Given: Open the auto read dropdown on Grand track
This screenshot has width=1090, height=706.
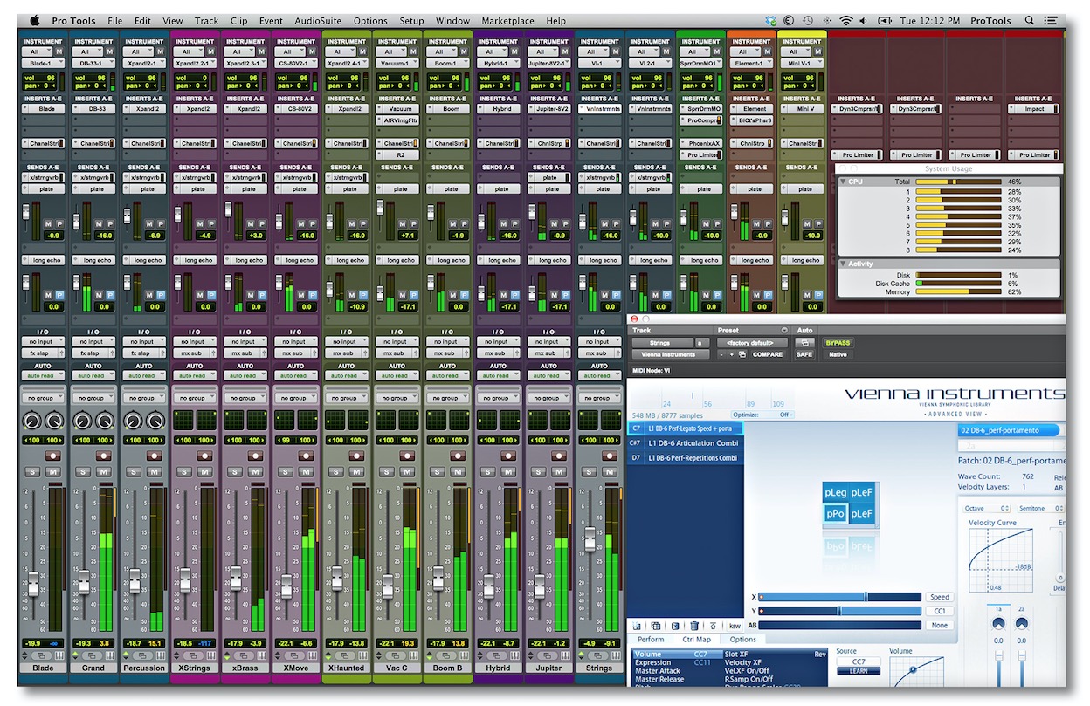Looking at the screenshot, I should 93,375.
